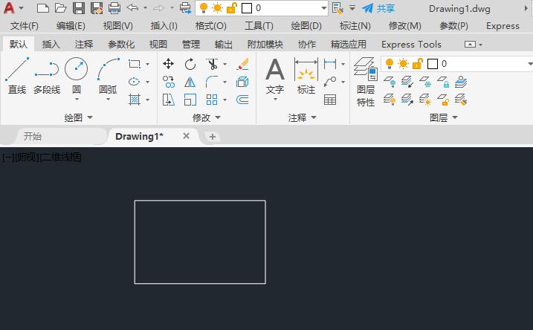The width and height of the screenshot is (533, 330).
Task: Click the Multileader tool icon
Action: (330, 82)
